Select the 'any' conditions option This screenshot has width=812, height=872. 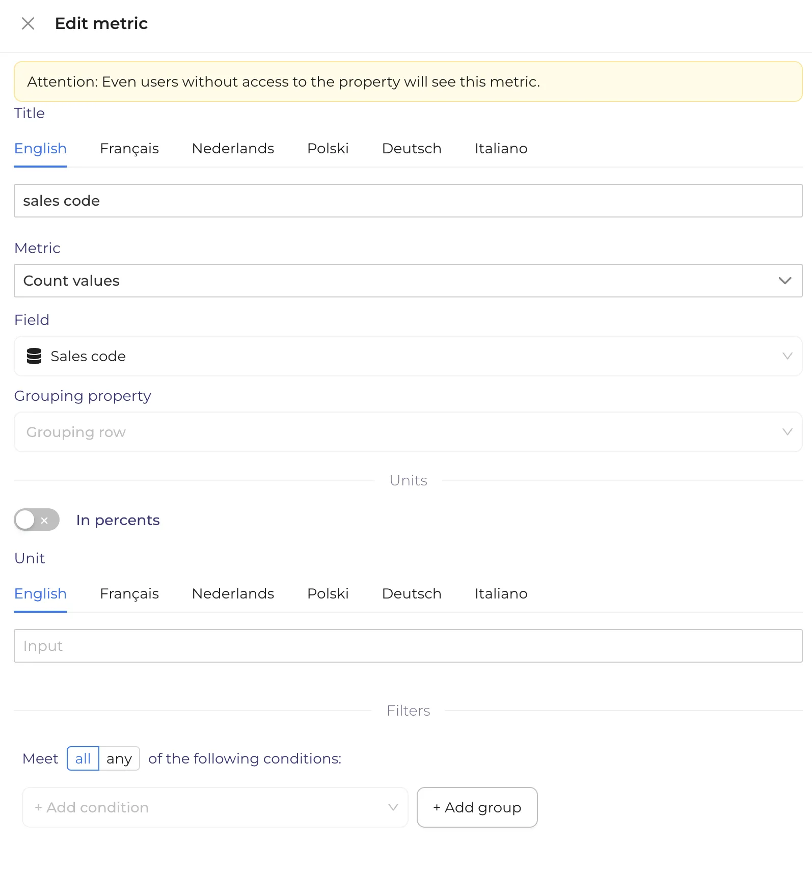[x=119, y=758]
